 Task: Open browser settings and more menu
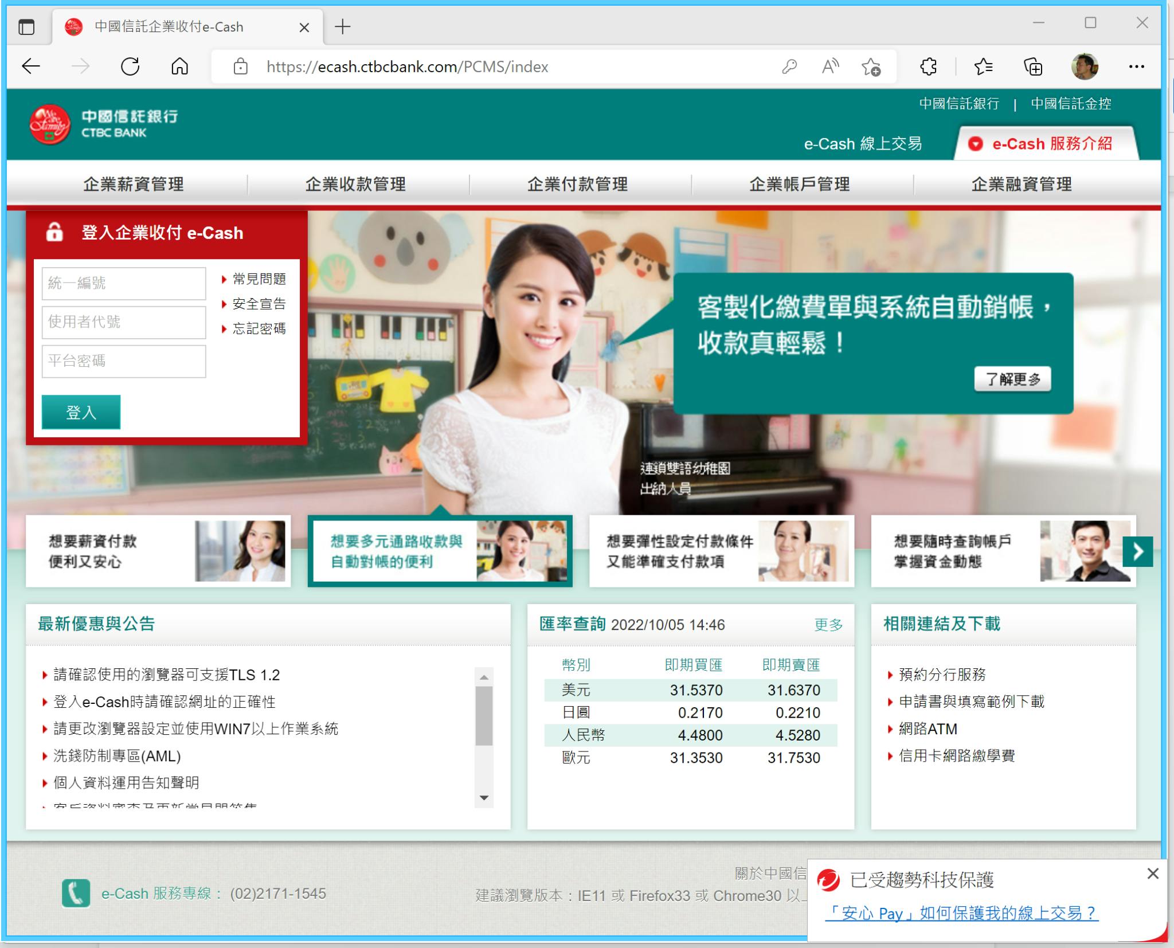click(1136, 66)
